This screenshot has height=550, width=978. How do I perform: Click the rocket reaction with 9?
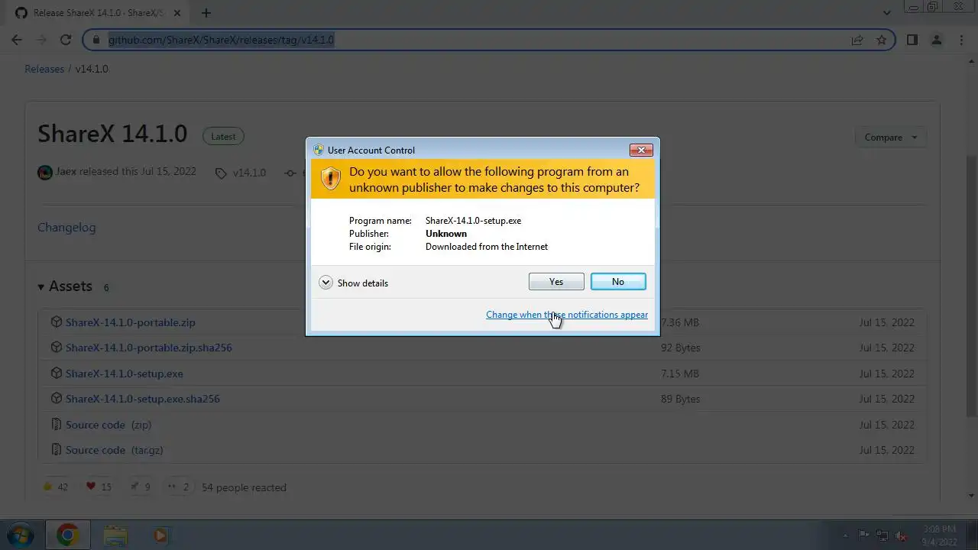[x=139, y=487]
